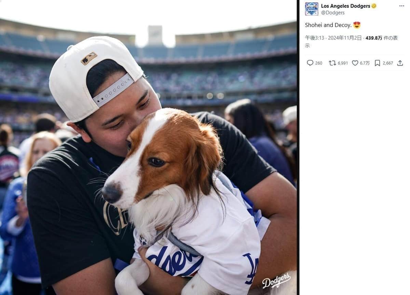The width and height of the screenshot is (410, 295).
Task: Click the reply speech bubble icon
Action: pos(310,63)
